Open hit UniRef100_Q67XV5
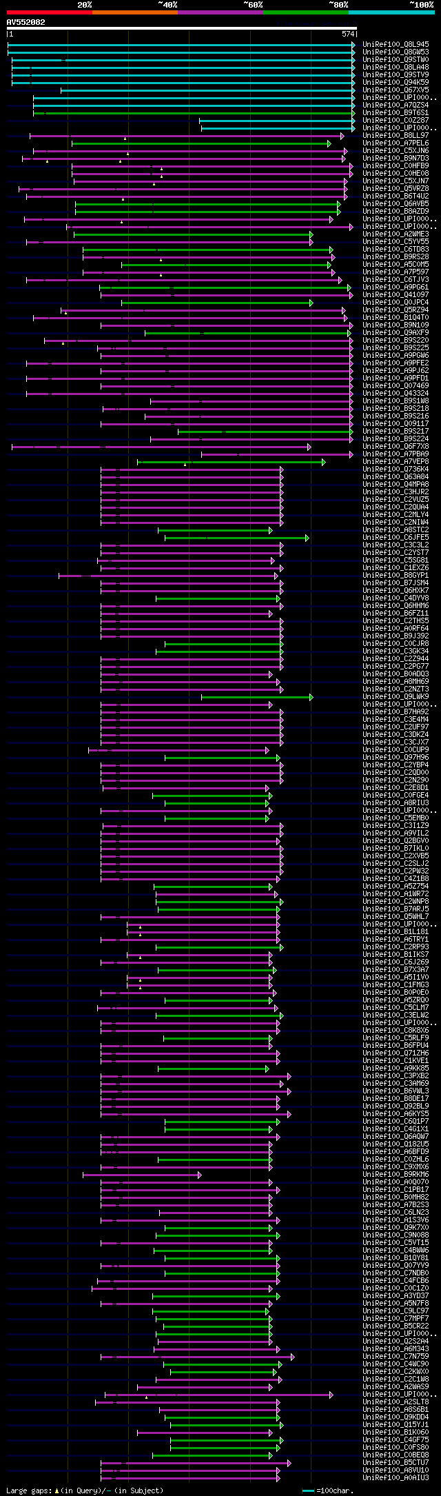Image resolution: width=441 pixels, height=1496 pixels. click(396, 90)
